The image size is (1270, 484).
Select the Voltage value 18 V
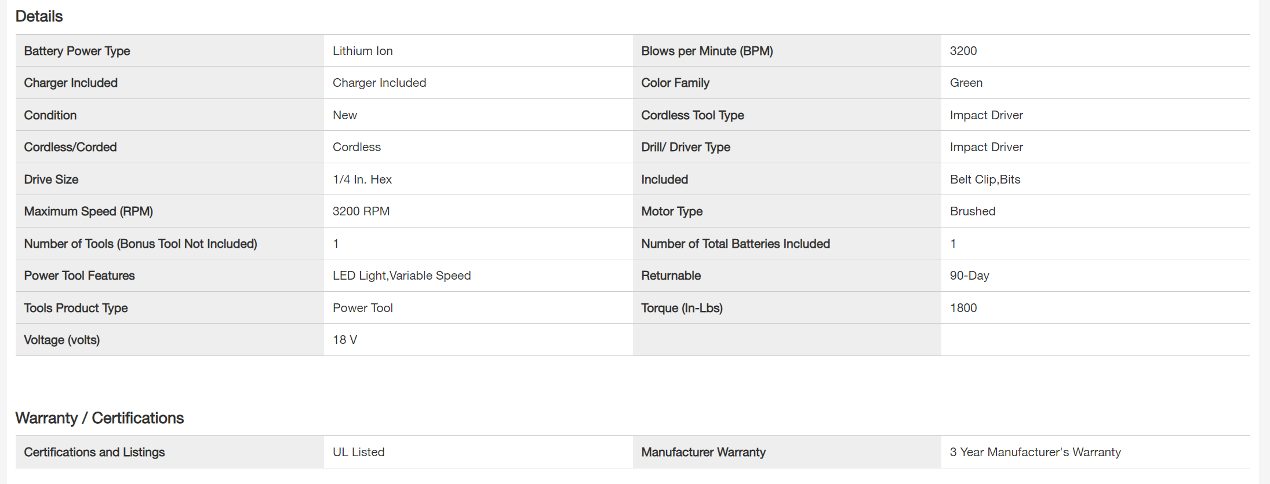(344, 340)
